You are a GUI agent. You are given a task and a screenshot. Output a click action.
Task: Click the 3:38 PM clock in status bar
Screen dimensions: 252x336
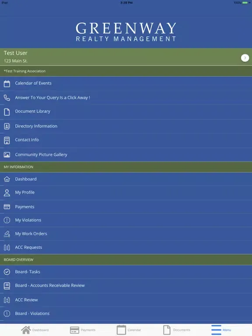point(126,3)
